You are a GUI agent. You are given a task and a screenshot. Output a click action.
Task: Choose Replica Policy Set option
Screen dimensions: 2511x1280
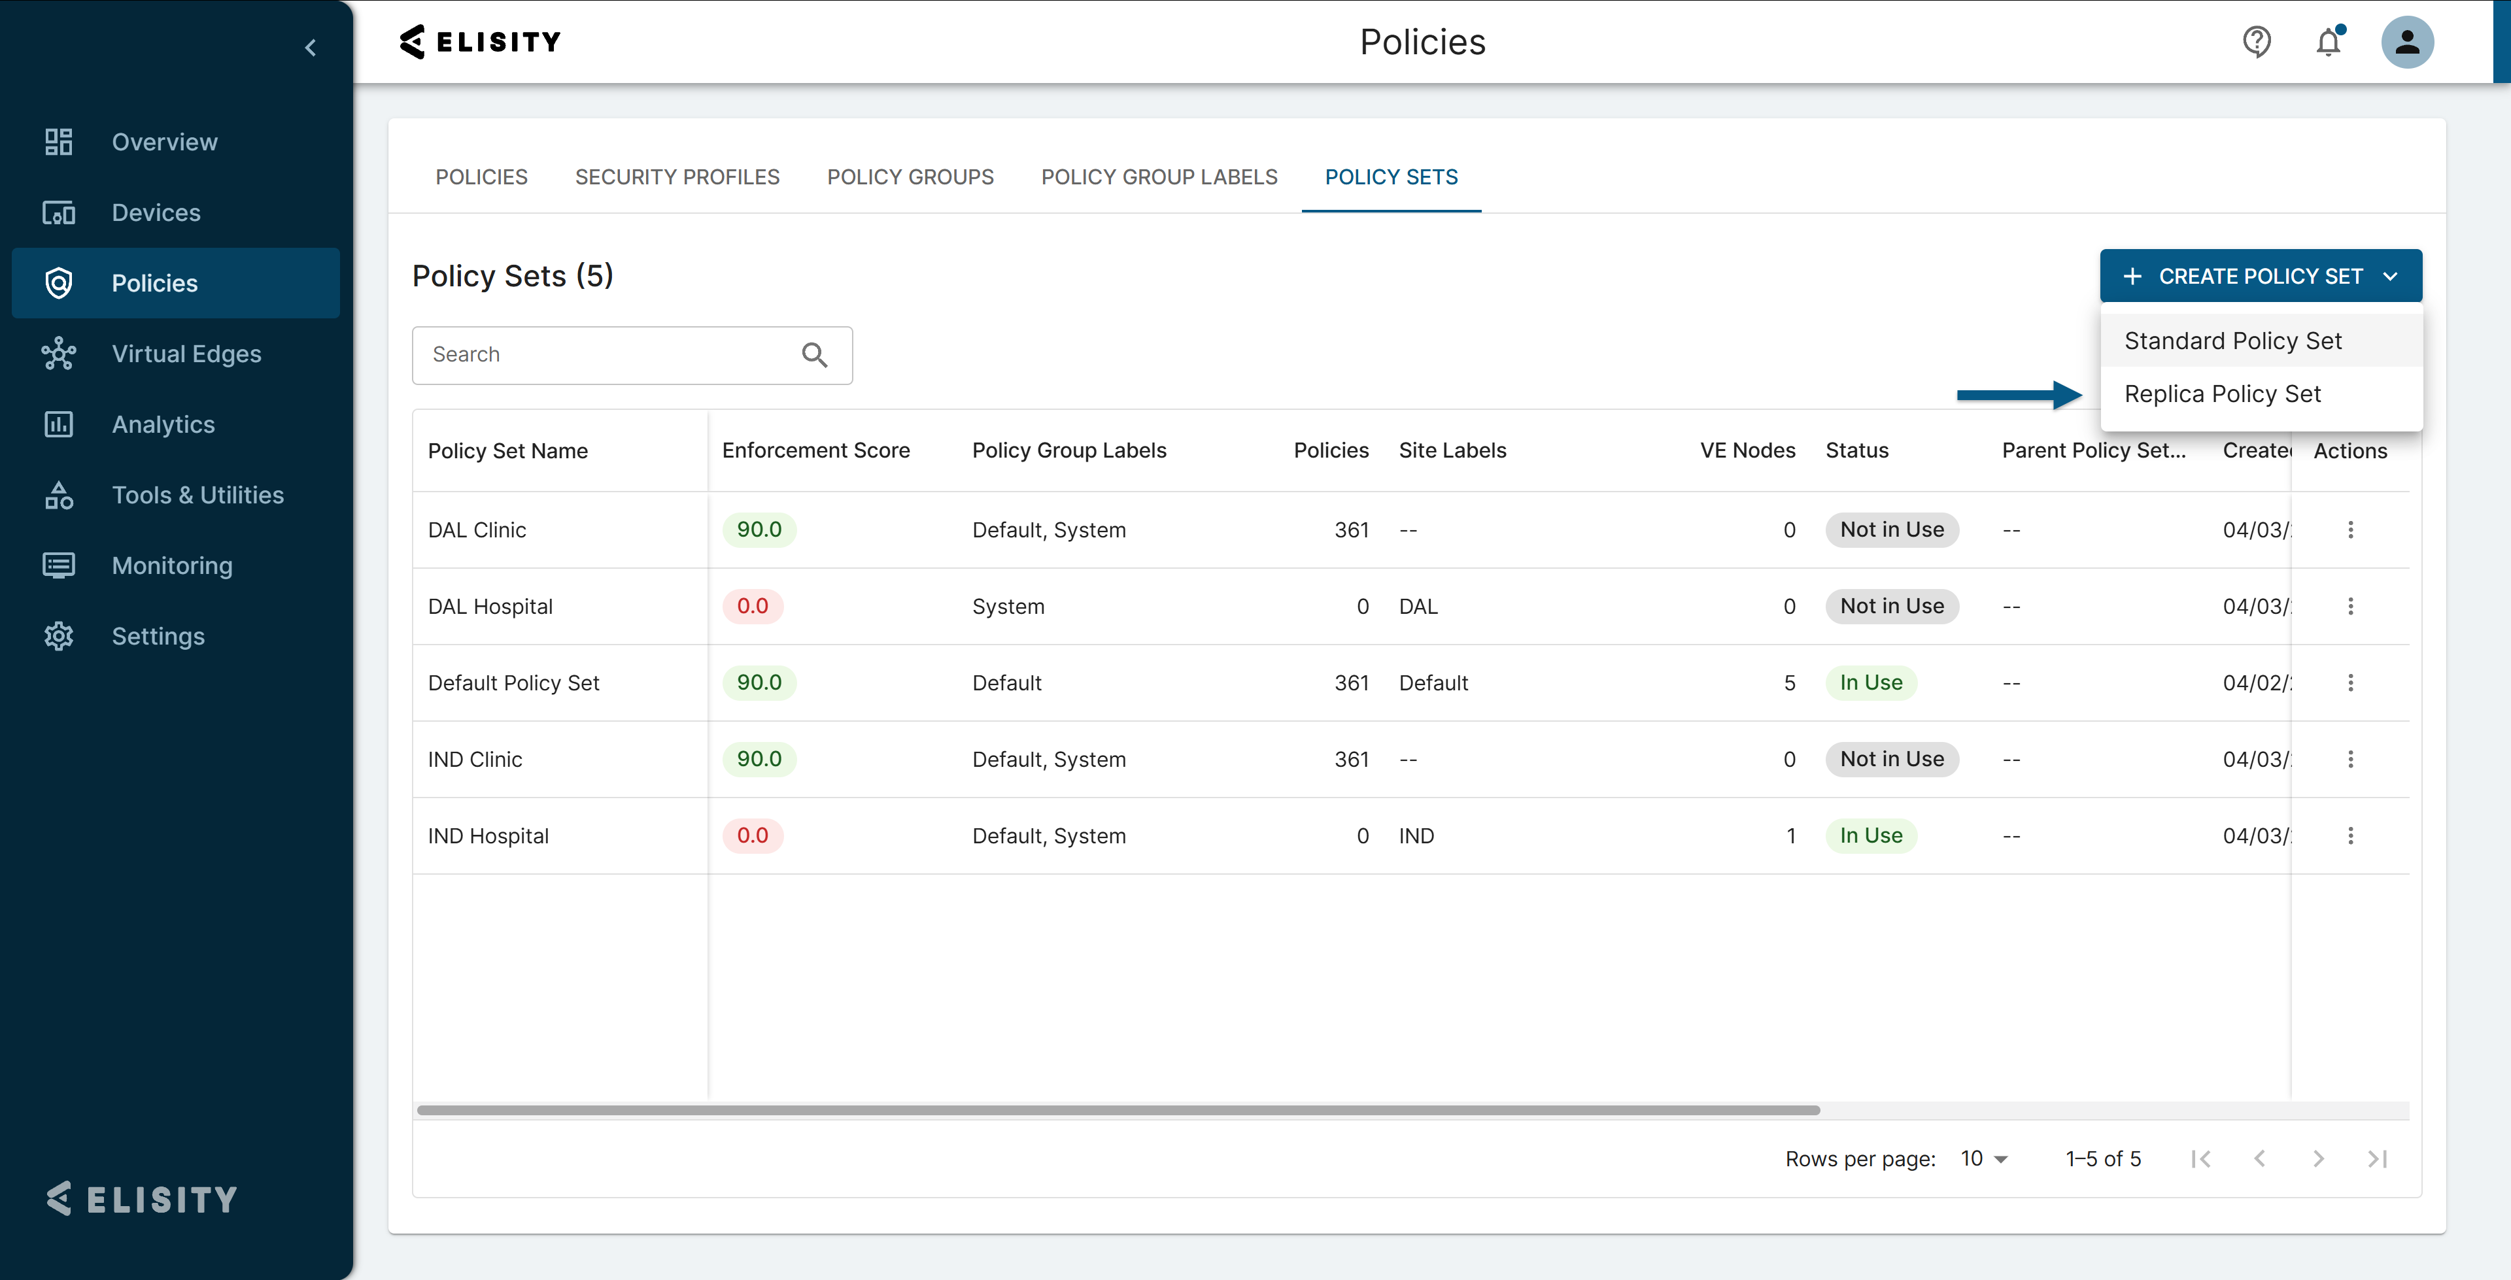coord(2221,394)
